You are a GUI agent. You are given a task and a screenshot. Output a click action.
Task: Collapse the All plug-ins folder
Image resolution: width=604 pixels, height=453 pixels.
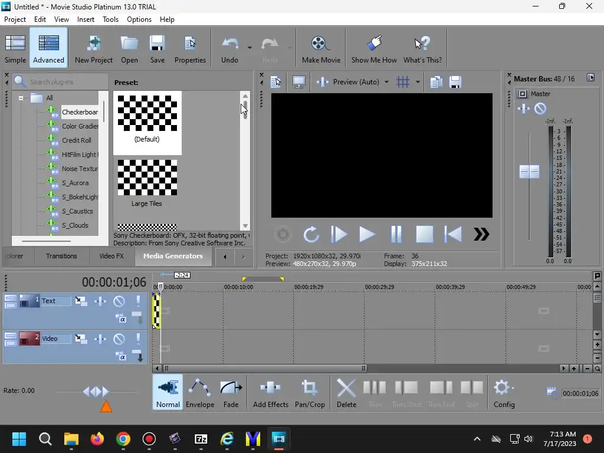[21, 98]
